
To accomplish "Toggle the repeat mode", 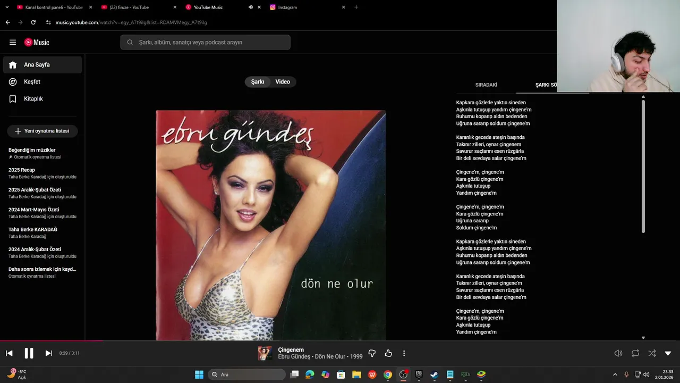I will (635, 353).
